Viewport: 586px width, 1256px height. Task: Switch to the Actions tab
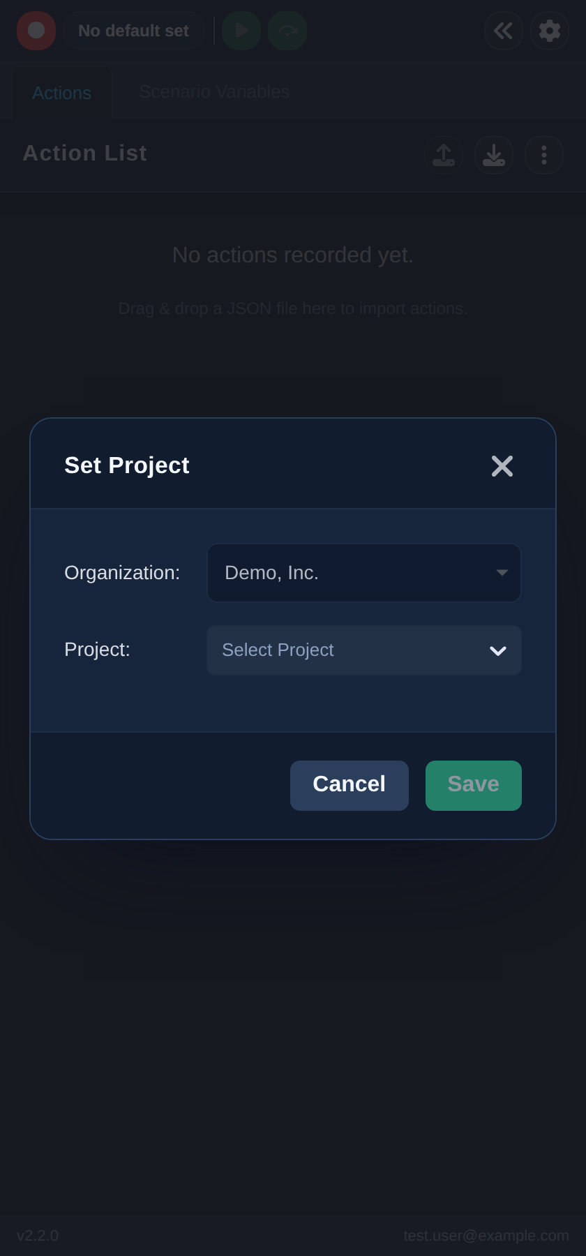[x=62, y=93]
